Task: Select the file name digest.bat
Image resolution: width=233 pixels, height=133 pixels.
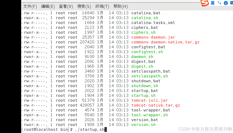Action: (143, 62)
